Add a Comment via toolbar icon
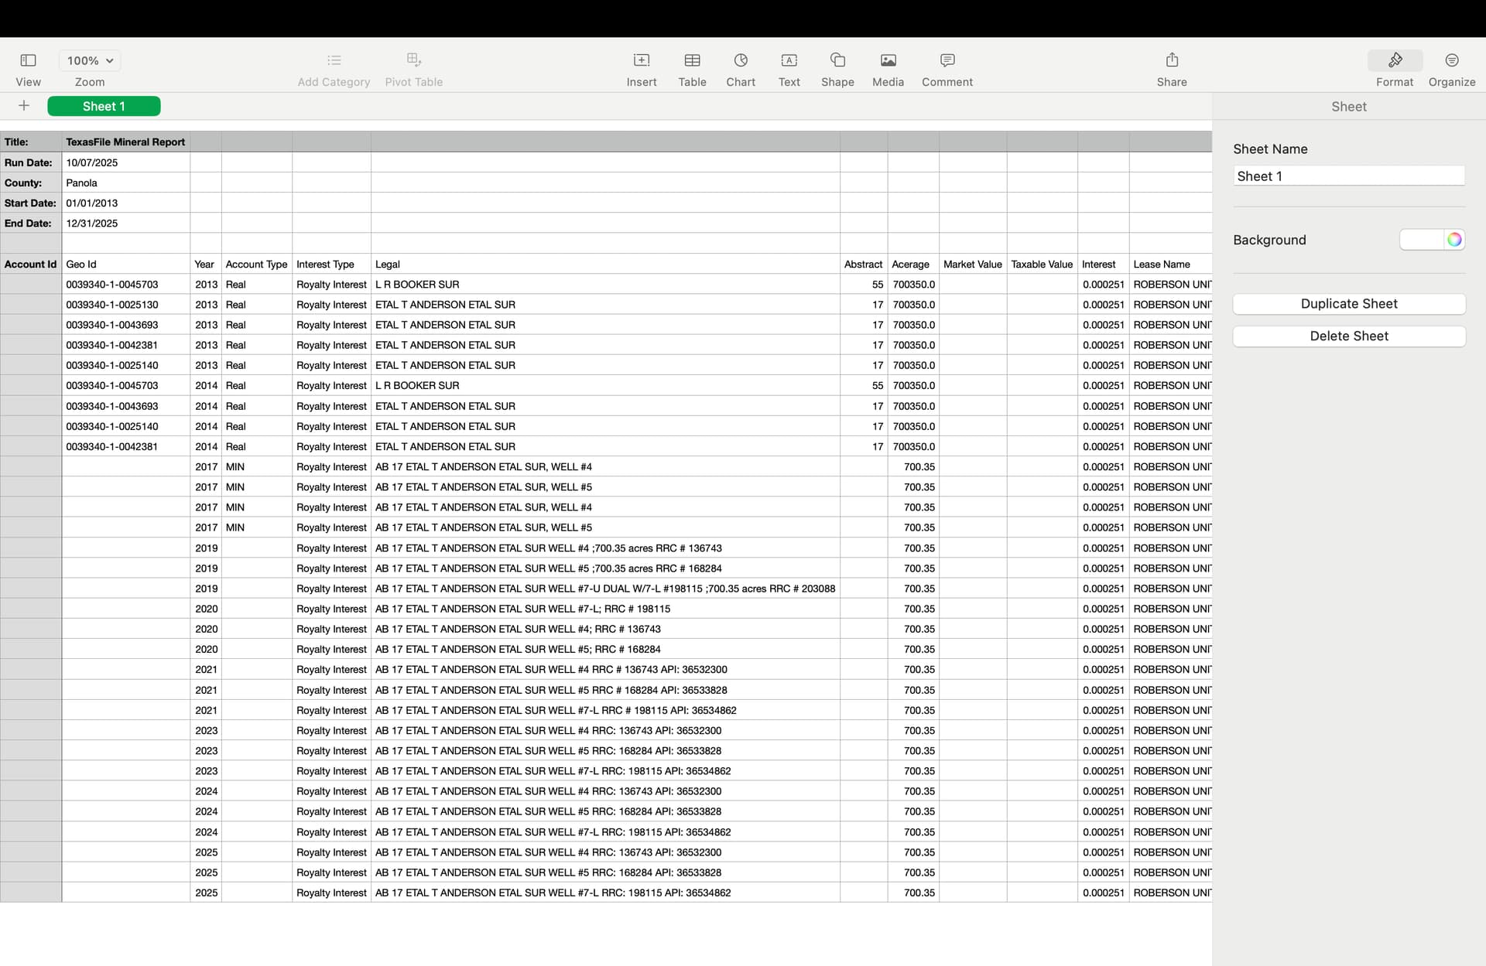The width and height of the screenshot is (1486, 966). point(947,60)
